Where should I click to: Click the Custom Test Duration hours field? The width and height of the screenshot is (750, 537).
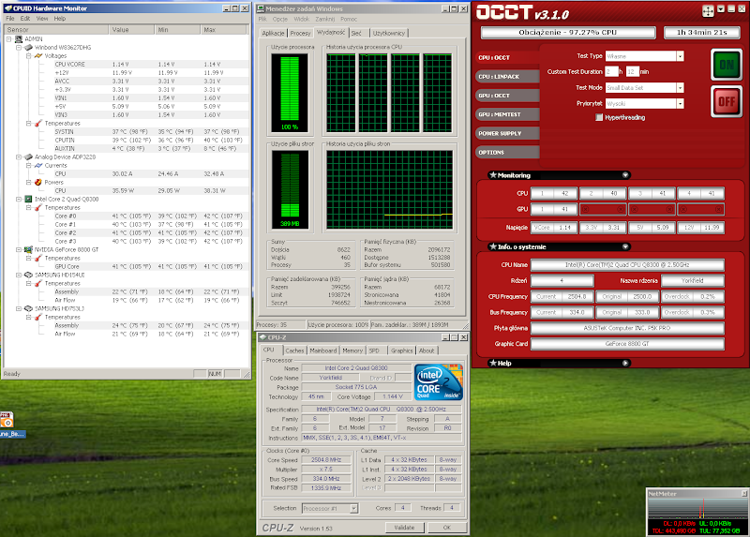coord(611,72)
